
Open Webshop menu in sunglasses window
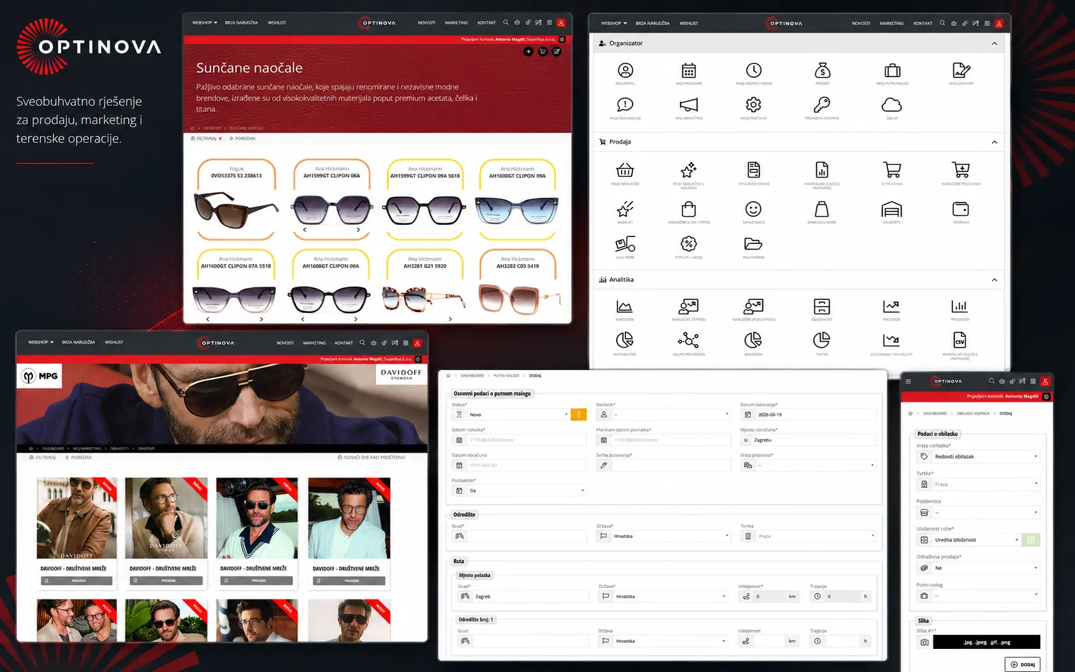205,22
